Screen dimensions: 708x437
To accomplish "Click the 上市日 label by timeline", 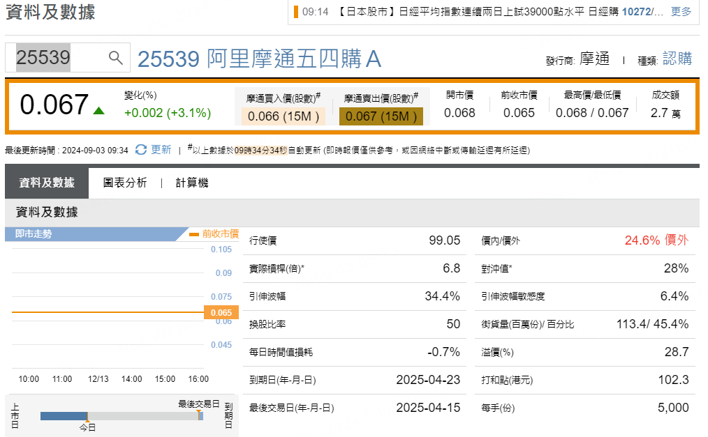I will [x=15, y=415].
